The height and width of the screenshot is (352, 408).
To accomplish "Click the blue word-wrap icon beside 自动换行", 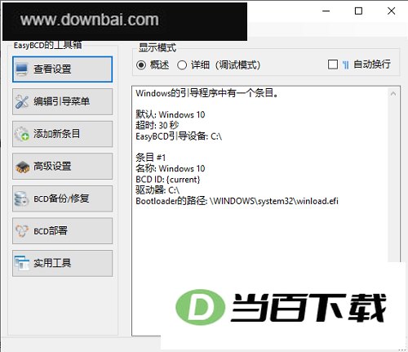I will [x=345, y=65].
